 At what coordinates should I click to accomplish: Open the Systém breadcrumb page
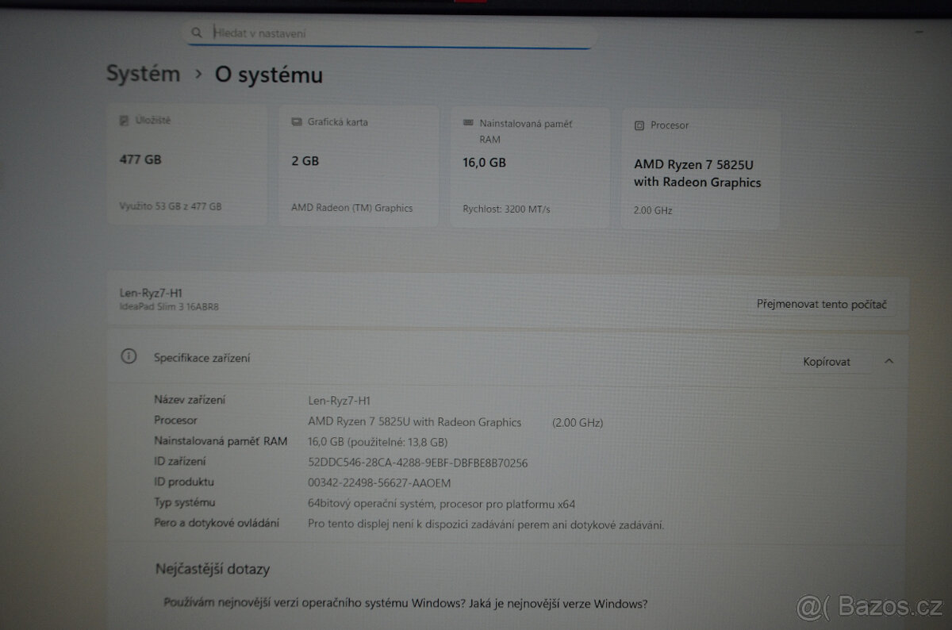click(x=143, y=74)
